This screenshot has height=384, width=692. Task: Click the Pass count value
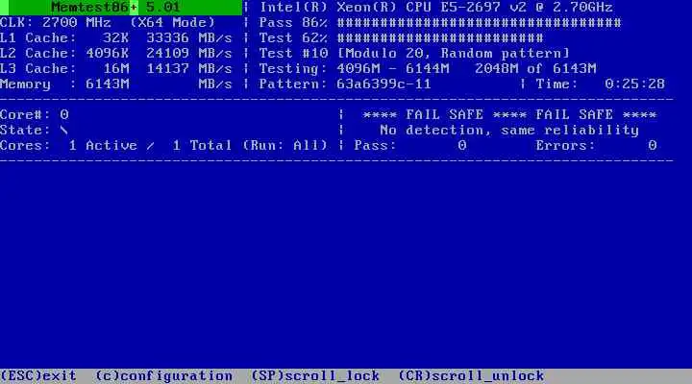point(462,146)
